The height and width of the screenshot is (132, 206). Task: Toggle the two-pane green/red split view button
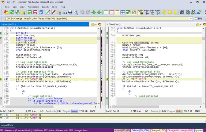(x=117, y=12)
